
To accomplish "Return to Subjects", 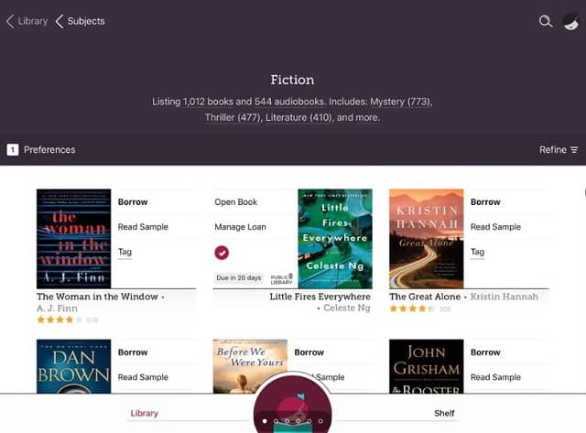I will pyautogui.click(x=80, y=21).
